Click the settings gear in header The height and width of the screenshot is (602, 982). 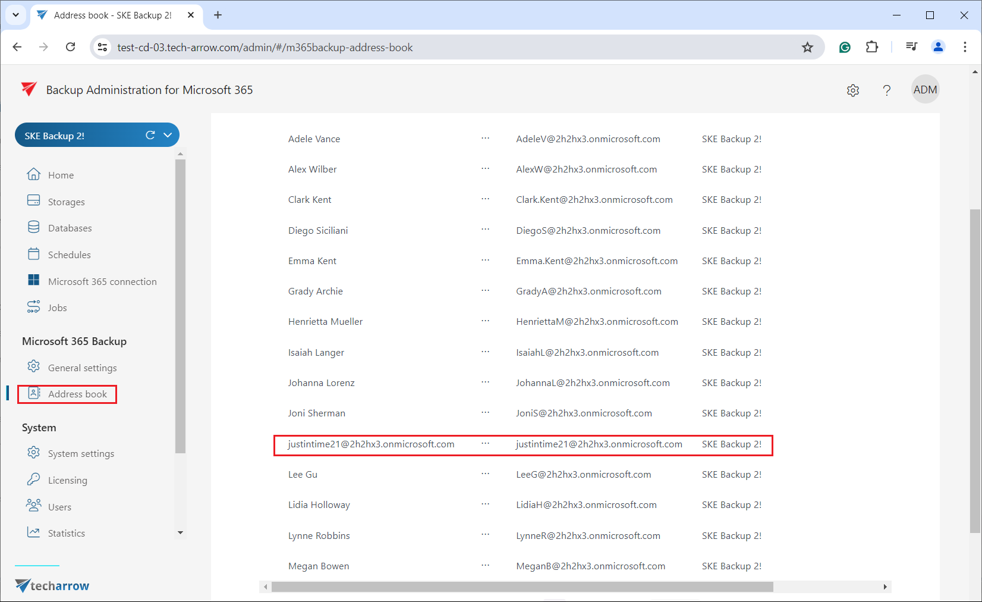853,90
